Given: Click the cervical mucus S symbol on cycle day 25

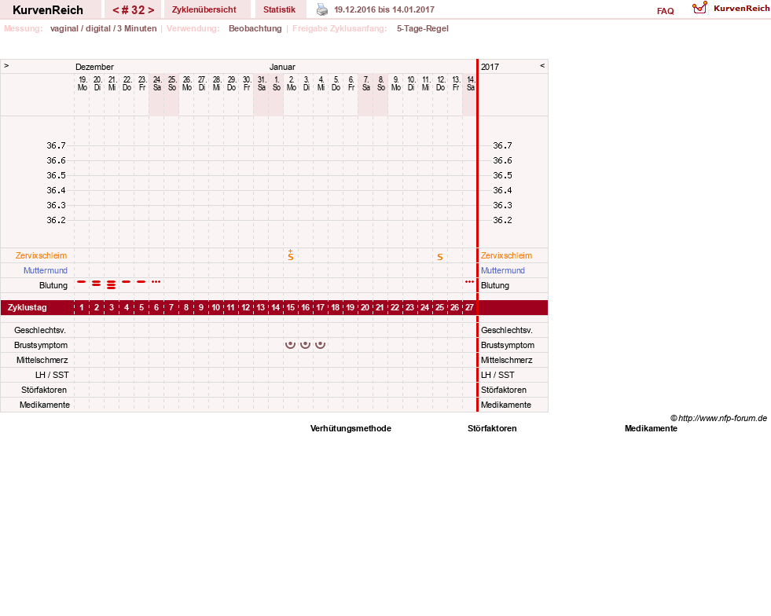Looking at the screenshot, I should point(440,257).
